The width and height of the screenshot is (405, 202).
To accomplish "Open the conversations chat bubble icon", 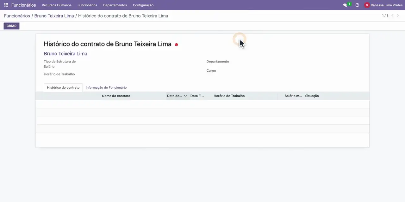I will click(345, 5).
